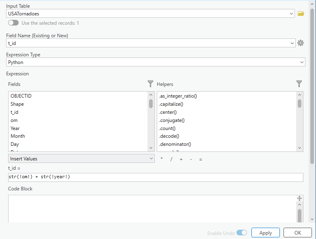Expand the Insert Values dropdown

coord(151,159)
